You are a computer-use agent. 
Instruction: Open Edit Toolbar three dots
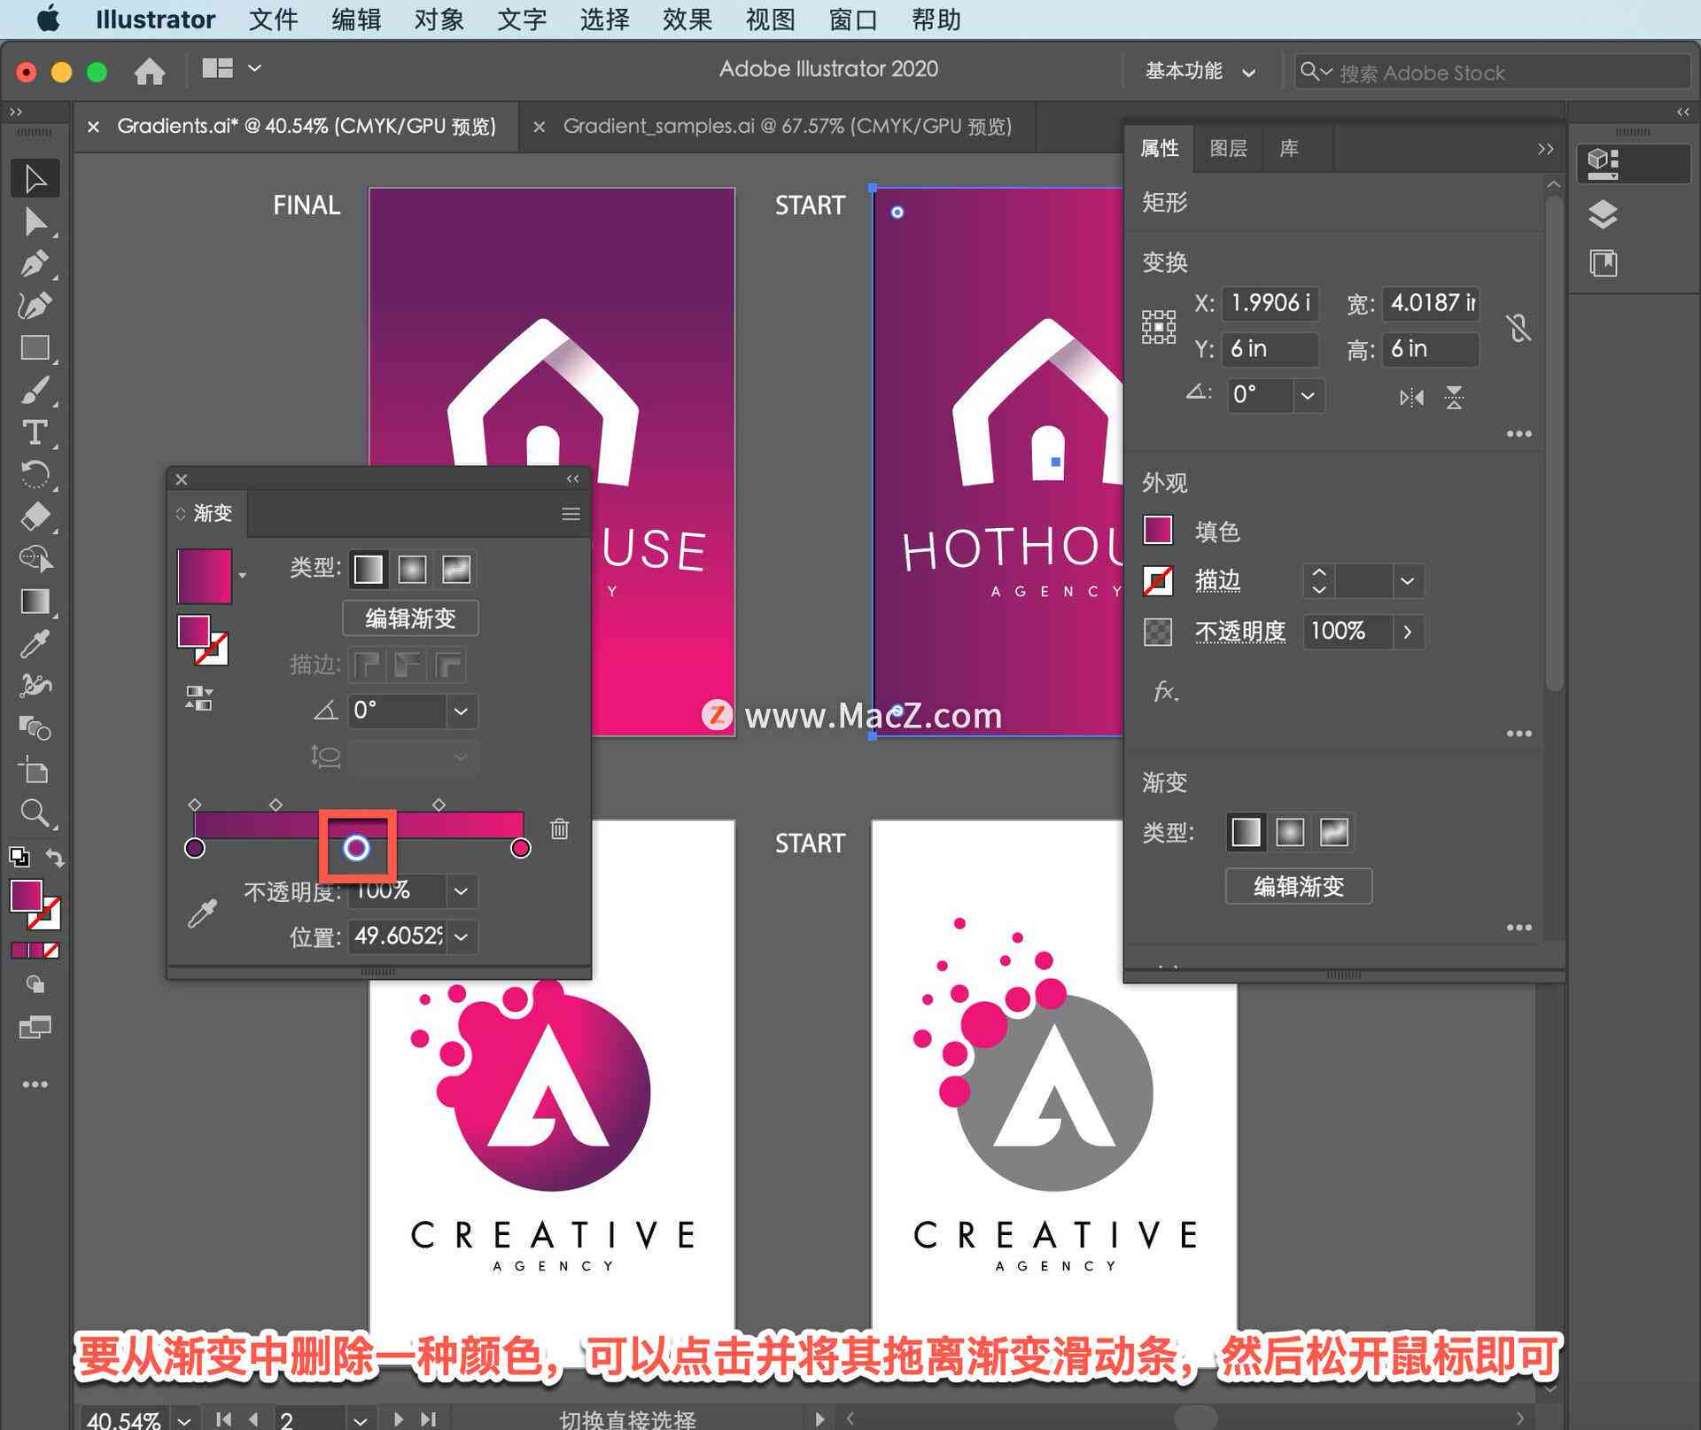pos(35,1084)
